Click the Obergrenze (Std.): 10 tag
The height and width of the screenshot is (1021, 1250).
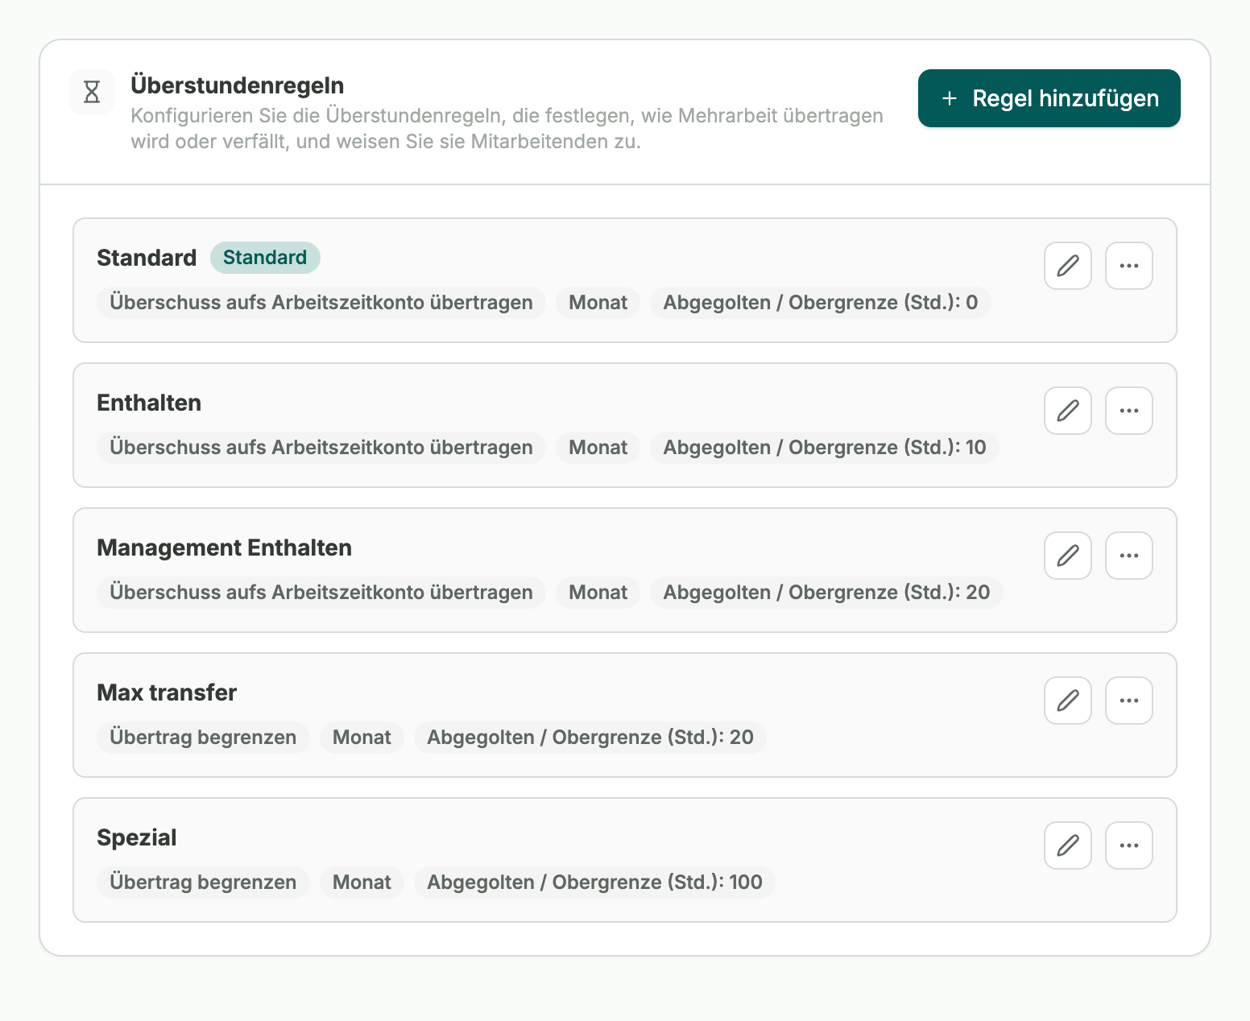824,448
